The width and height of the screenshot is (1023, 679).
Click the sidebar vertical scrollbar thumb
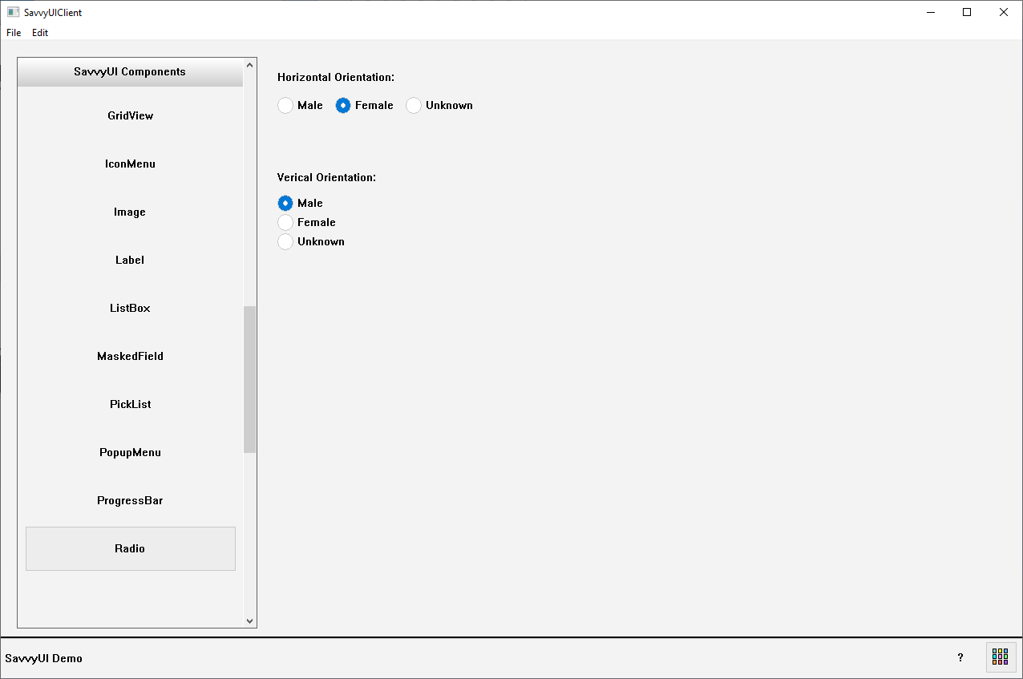(x=249, y=379)
